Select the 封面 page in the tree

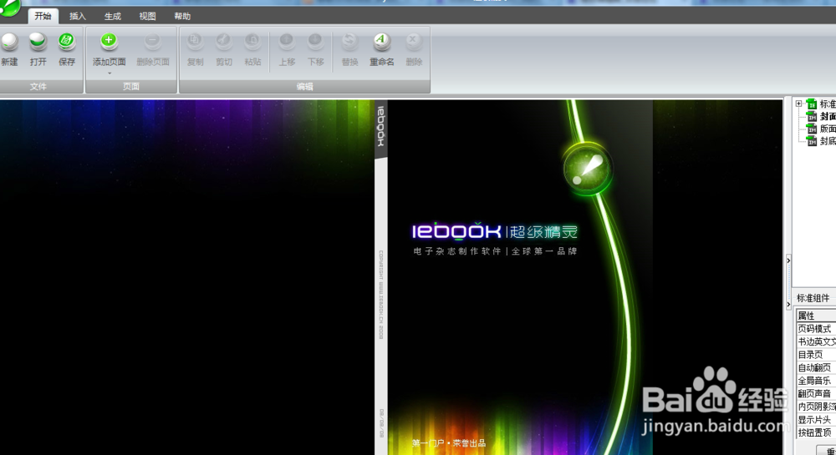pyautogui.click(x=828, y=117)
